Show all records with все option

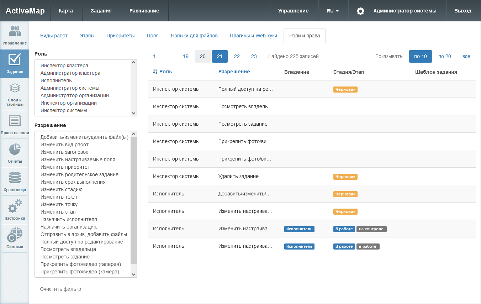point(466,56)
